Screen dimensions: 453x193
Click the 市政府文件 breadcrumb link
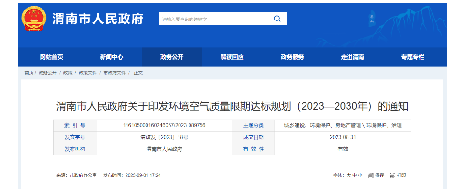115,73
